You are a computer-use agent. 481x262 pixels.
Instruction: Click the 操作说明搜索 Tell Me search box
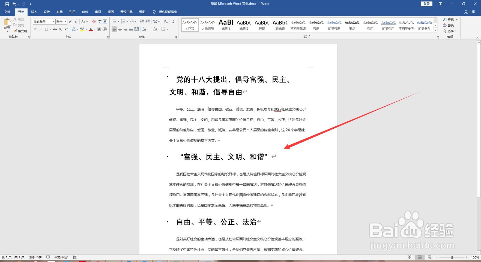tap(165, 12)
